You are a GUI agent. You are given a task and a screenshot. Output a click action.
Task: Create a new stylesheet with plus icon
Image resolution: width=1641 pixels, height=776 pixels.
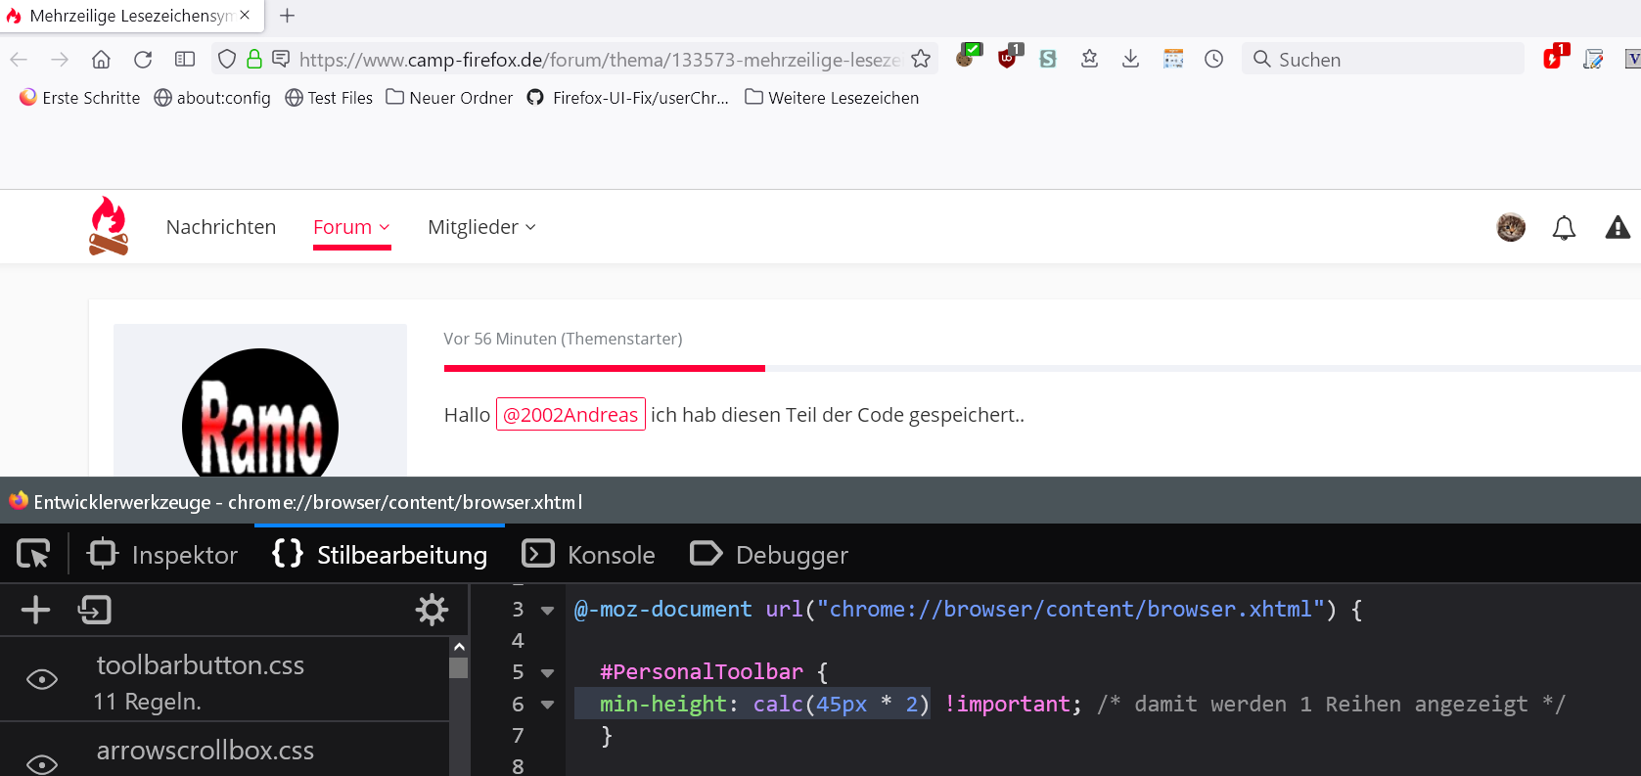pyautogui.click(x=35, y=610)
